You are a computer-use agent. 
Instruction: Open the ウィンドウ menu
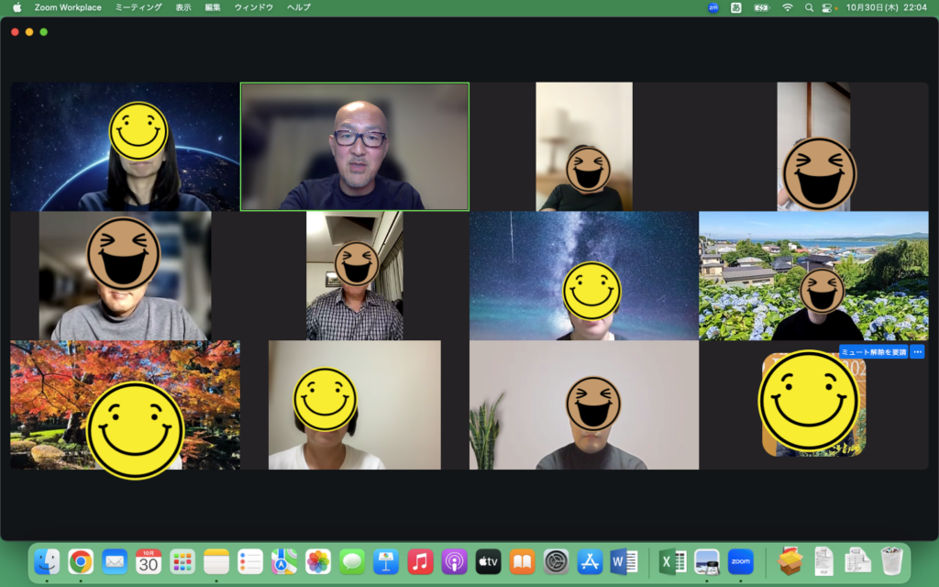pos(253,7)
